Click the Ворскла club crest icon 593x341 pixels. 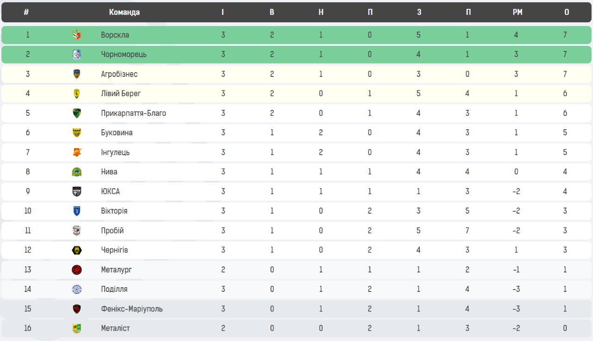pos(77,35)
